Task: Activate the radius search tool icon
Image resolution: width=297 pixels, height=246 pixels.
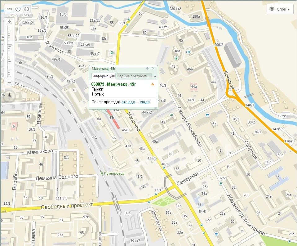Action: click(x=18, y=9)
